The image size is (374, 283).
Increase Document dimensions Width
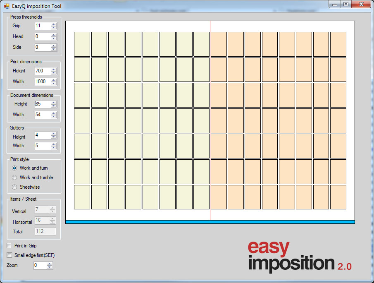point(54,113)
